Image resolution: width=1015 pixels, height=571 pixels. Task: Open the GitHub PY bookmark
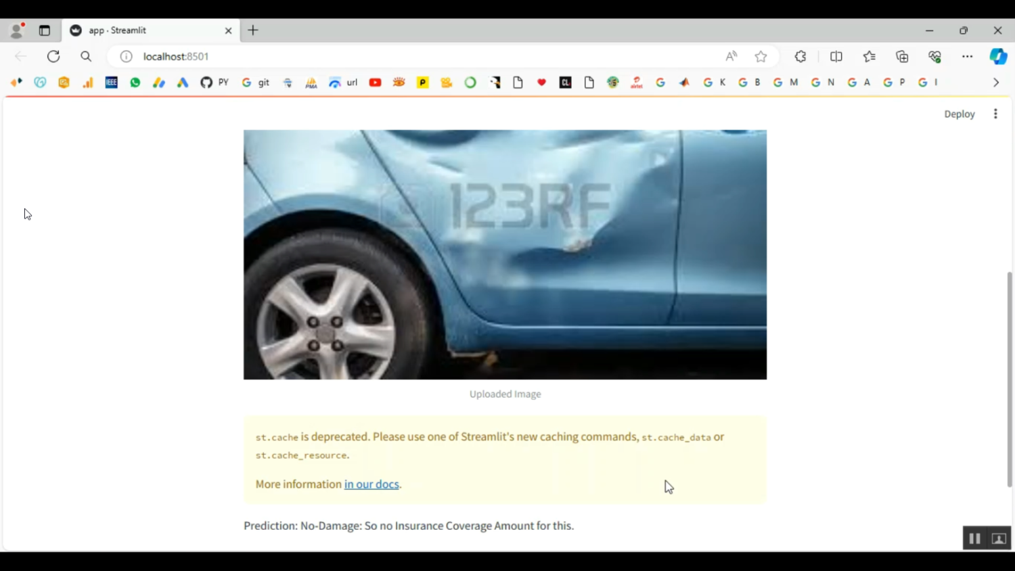point(215,83)
